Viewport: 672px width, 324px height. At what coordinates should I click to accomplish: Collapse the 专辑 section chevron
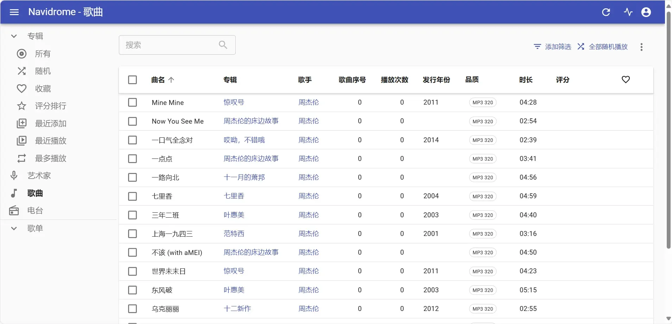(14, 36)
